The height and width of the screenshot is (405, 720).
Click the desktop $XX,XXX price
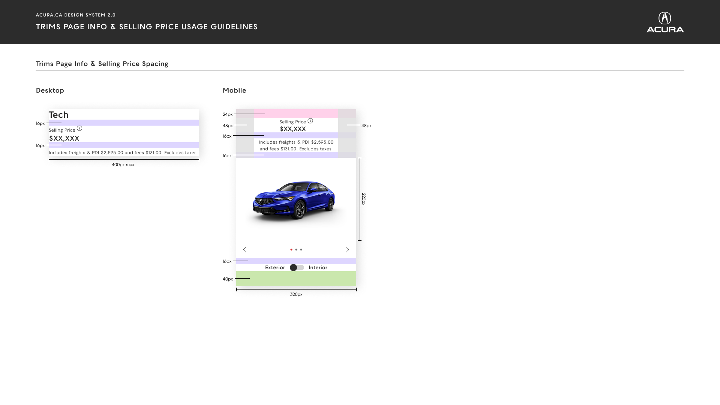tap(64, 138)
